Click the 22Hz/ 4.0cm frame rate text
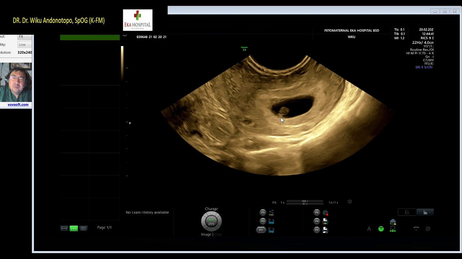Screen dimensions: 462x259 coord(423,42)
